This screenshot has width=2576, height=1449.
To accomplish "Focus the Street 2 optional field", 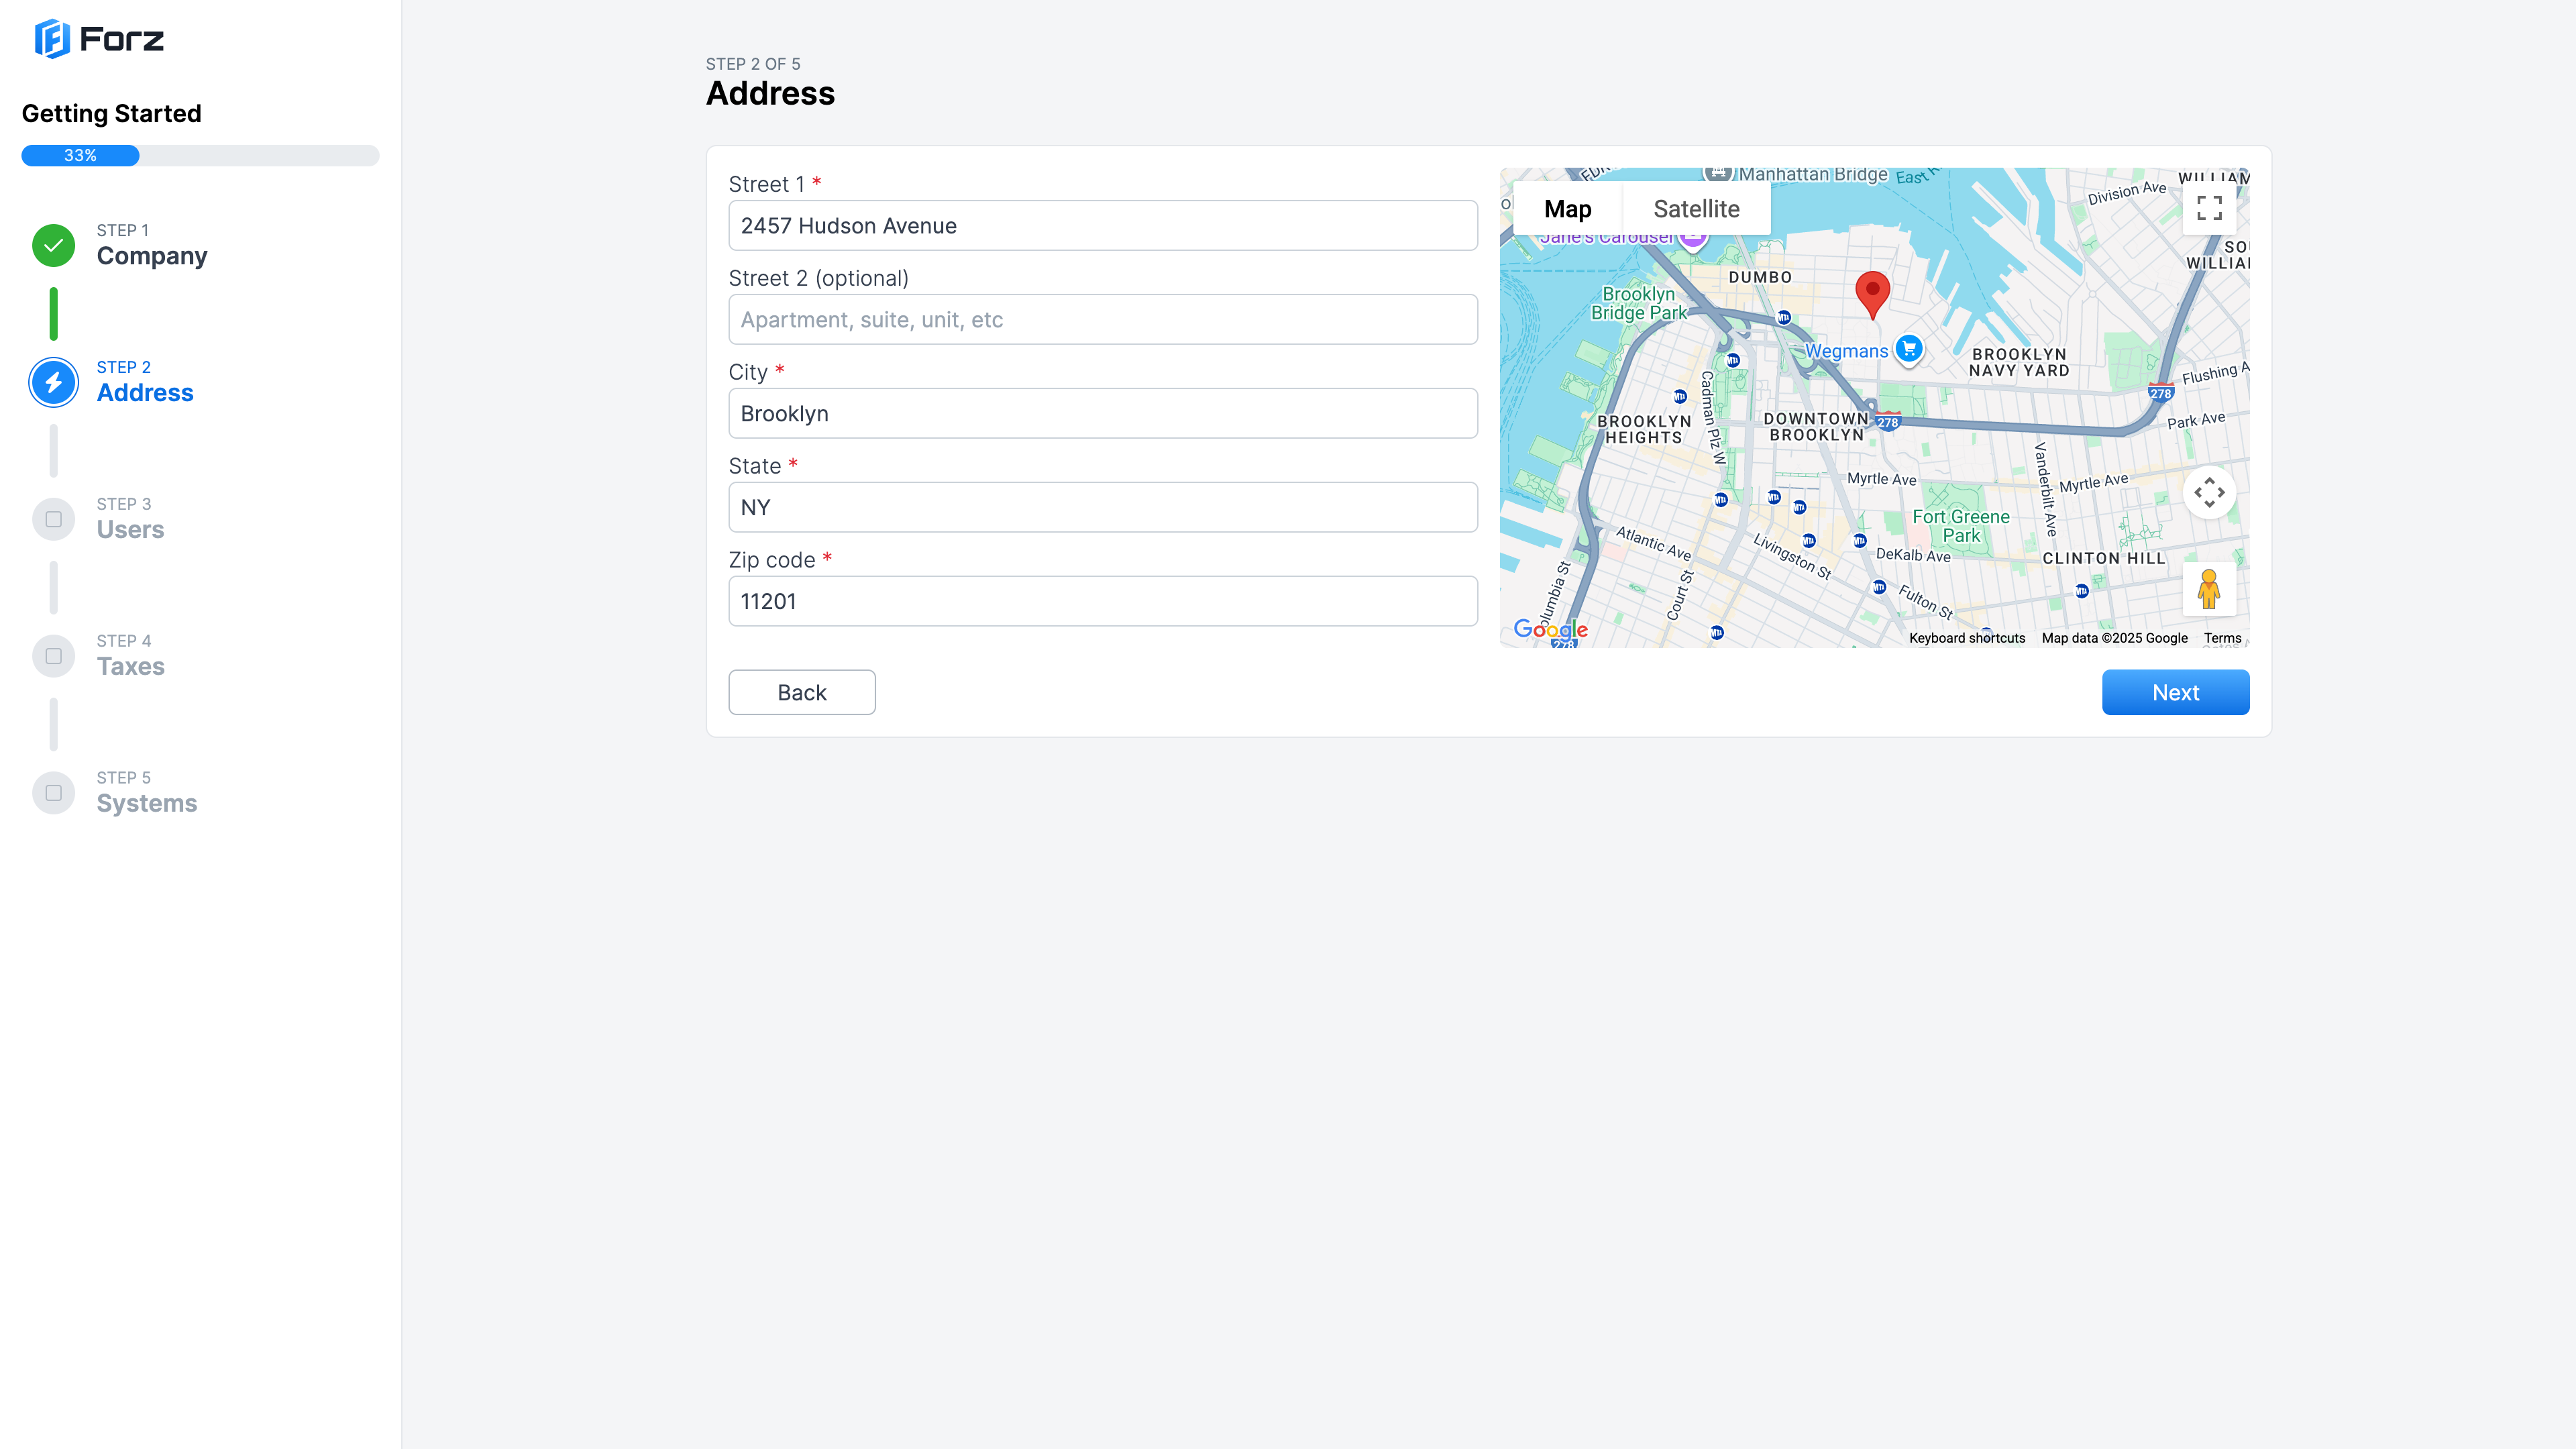I will pos(1103,319).
